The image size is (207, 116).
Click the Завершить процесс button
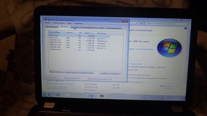(110, 73)
